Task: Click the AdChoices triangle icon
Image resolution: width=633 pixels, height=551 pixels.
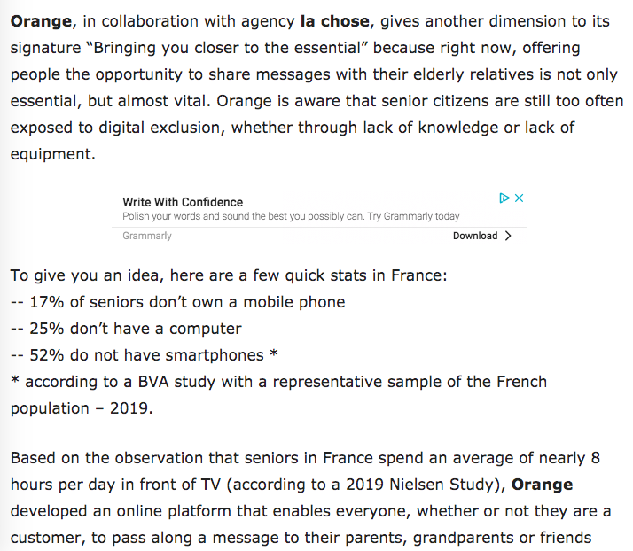Action: pyautogui.click(x=504, y=198)
